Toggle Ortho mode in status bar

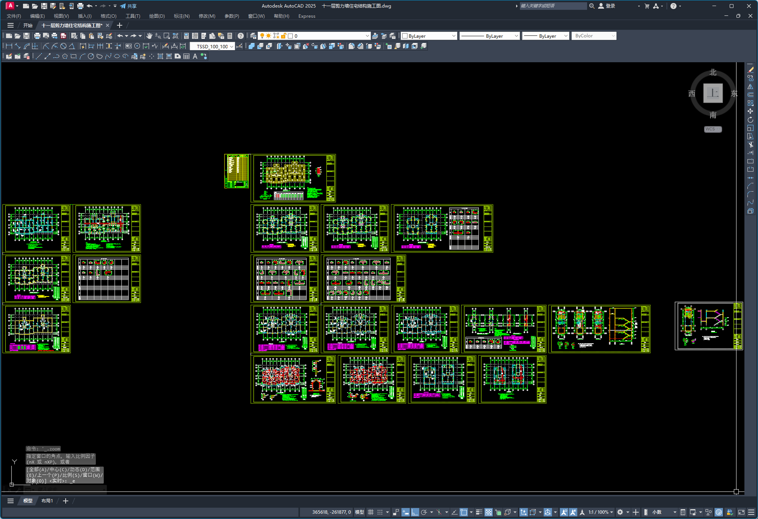pos(415,512)
